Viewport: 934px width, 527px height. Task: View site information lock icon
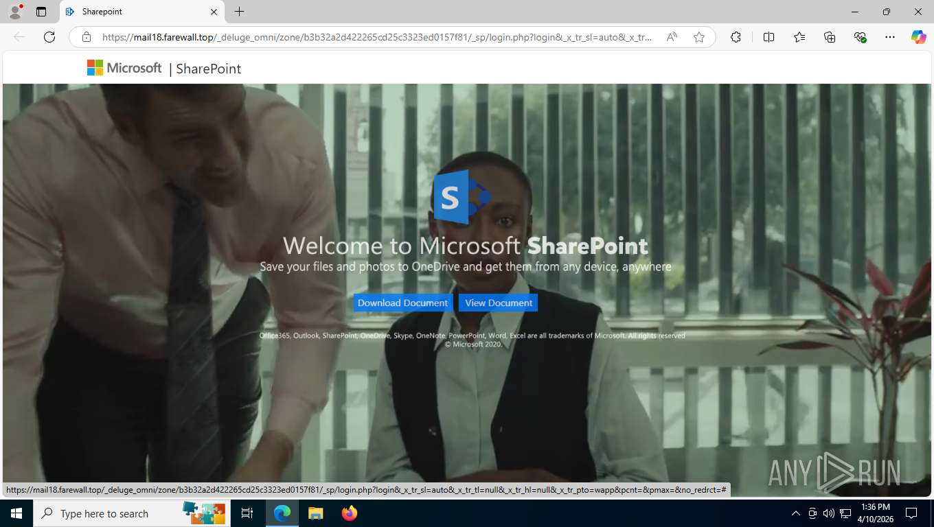coord(87,37)
